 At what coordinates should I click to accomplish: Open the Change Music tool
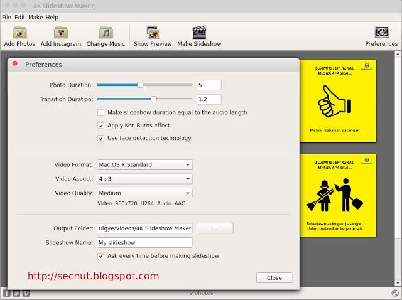[x=106, y=36]
